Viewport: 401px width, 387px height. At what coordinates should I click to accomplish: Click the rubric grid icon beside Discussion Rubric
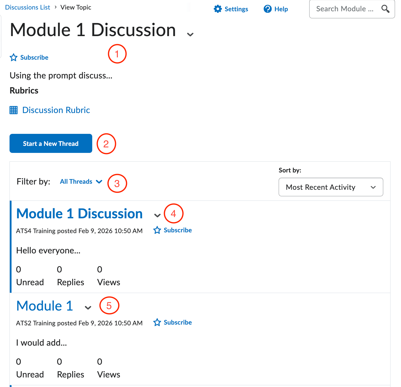[x=14, y=110]
